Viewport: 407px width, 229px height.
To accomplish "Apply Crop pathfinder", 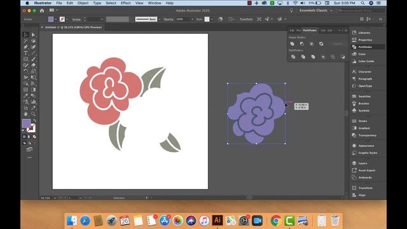I will pos(323,57).
